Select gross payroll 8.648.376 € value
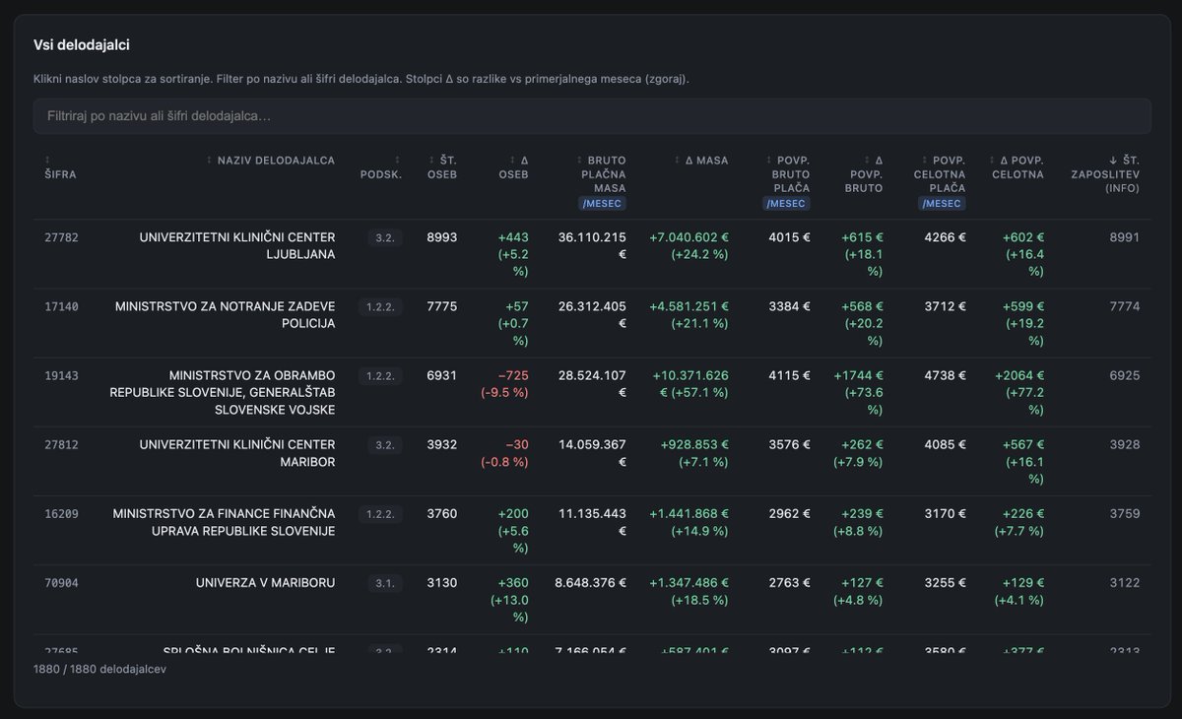The width and height of the screenshot is (1182, 719). click(591, 582)
